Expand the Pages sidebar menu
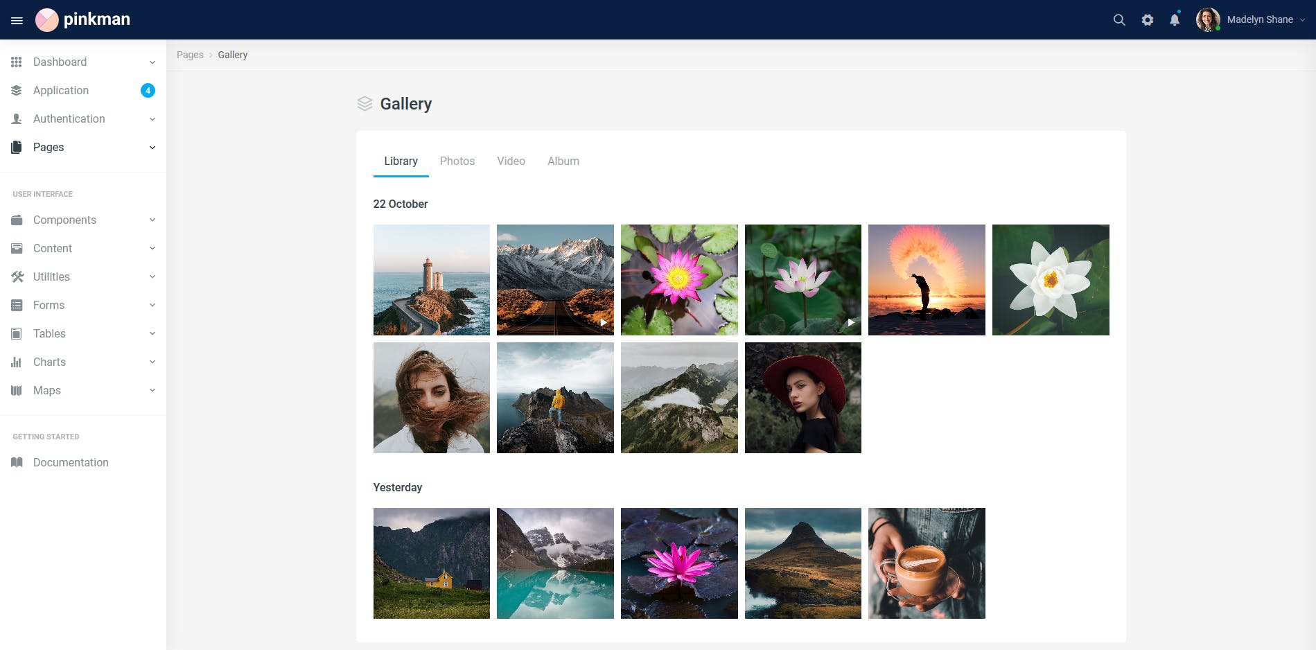Viewport: 1316px width, 650px height. coord(83,147)
